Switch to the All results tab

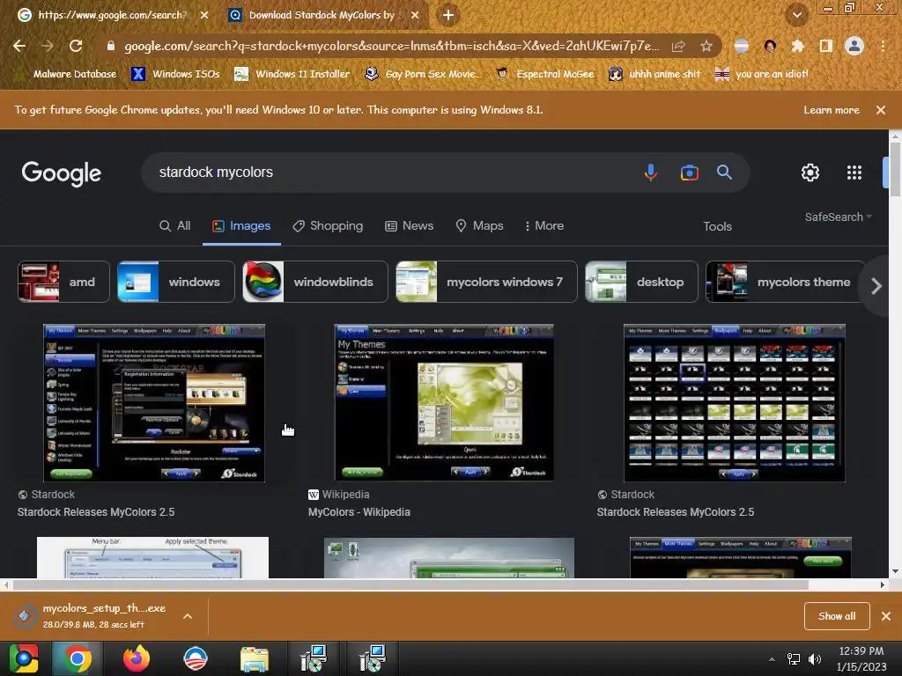pyautogui.click(x=175, y=226)
